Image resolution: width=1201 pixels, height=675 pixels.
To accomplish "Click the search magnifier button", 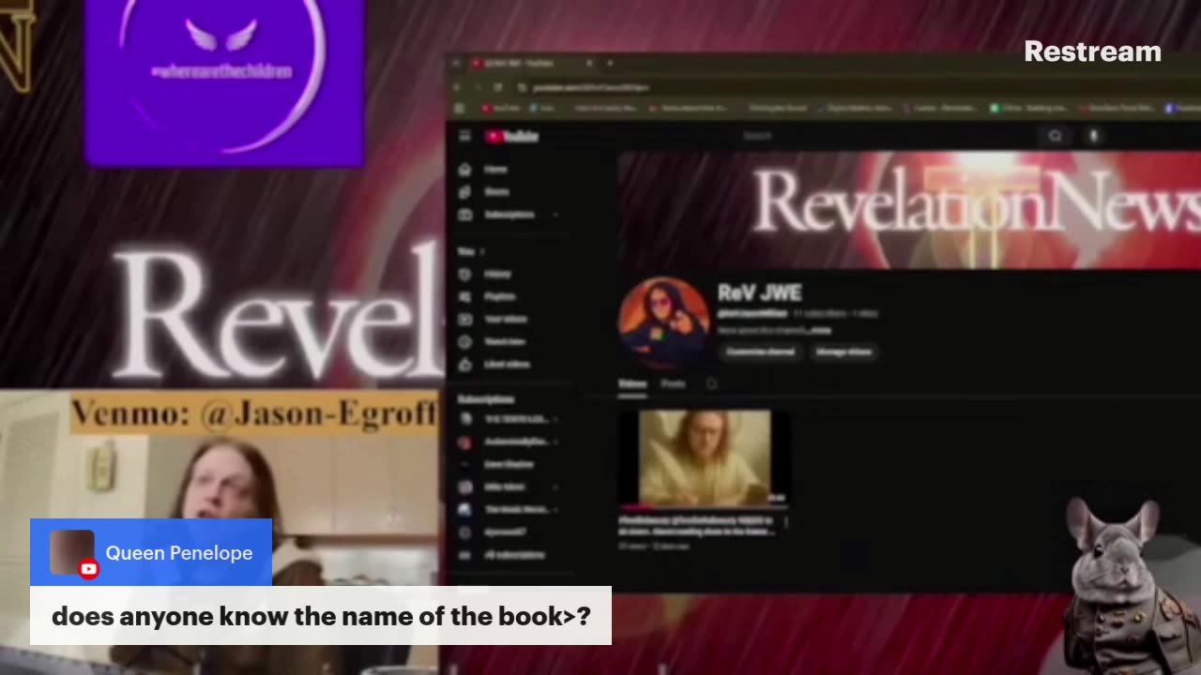I will tap(1055, 136).
